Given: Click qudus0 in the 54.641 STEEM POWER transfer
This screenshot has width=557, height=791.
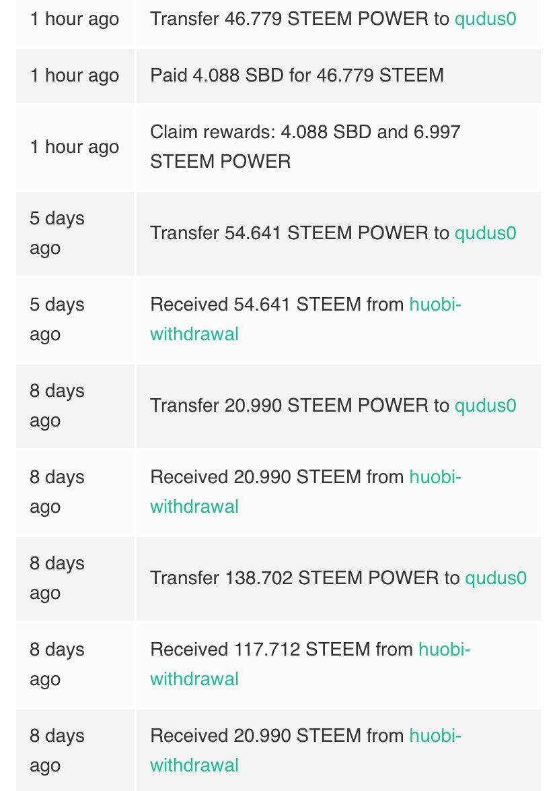Looking at the screenshot, I should pos(485,233).
